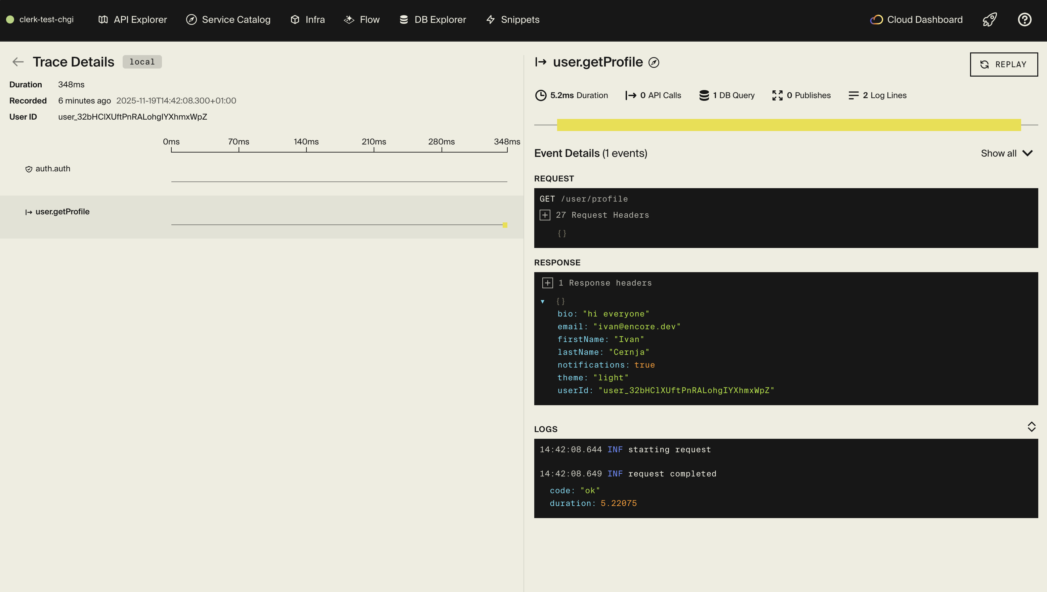This screenshot has width=1047, height=592.
Task: Expand the 27 Request Headers plus box
Action: [x=545, y=215]
